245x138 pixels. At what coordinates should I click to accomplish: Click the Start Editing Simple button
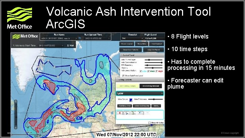coord(128,86)
